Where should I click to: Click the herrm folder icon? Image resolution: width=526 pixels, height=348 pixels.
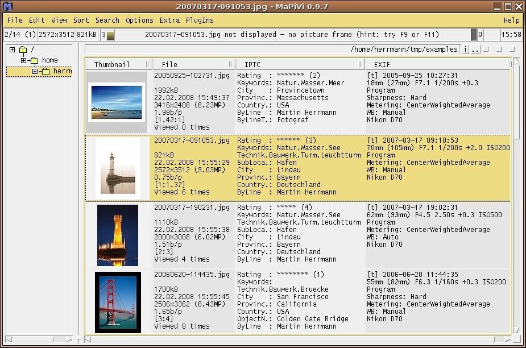(45, 72)
